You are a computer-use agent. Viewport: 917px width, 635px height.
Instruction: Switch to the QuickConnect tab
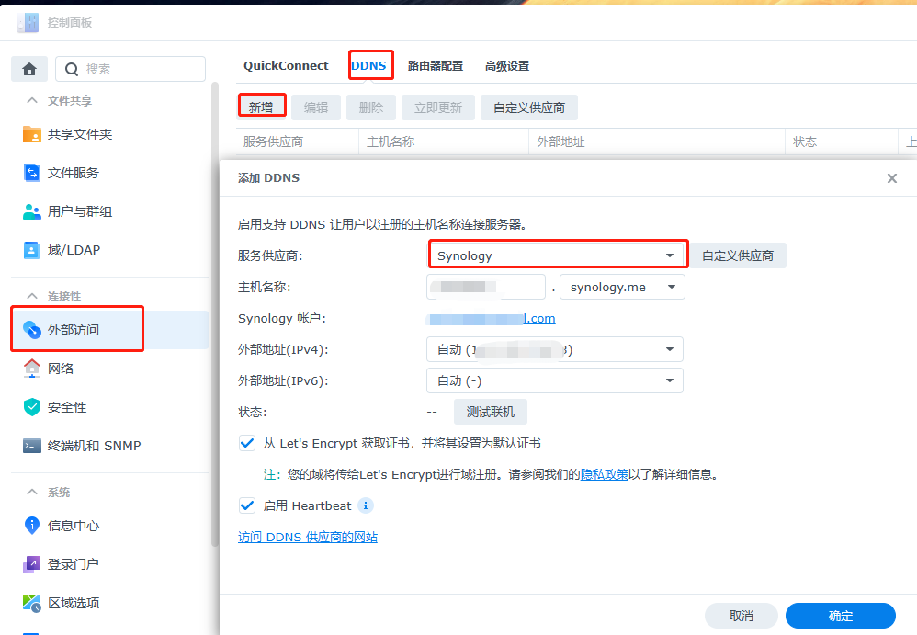(286, 65)
